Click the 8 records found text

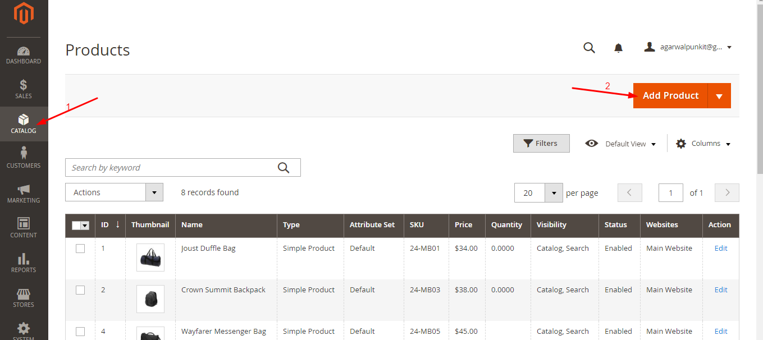tap(209, 192)
